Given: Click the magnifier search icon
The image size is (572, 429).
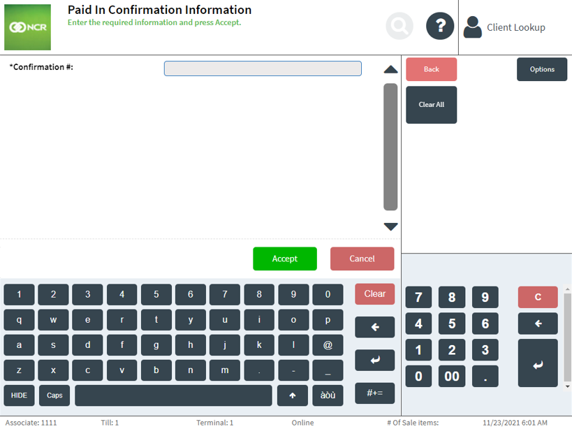Looking at the screenshot, I should point(399,27).
